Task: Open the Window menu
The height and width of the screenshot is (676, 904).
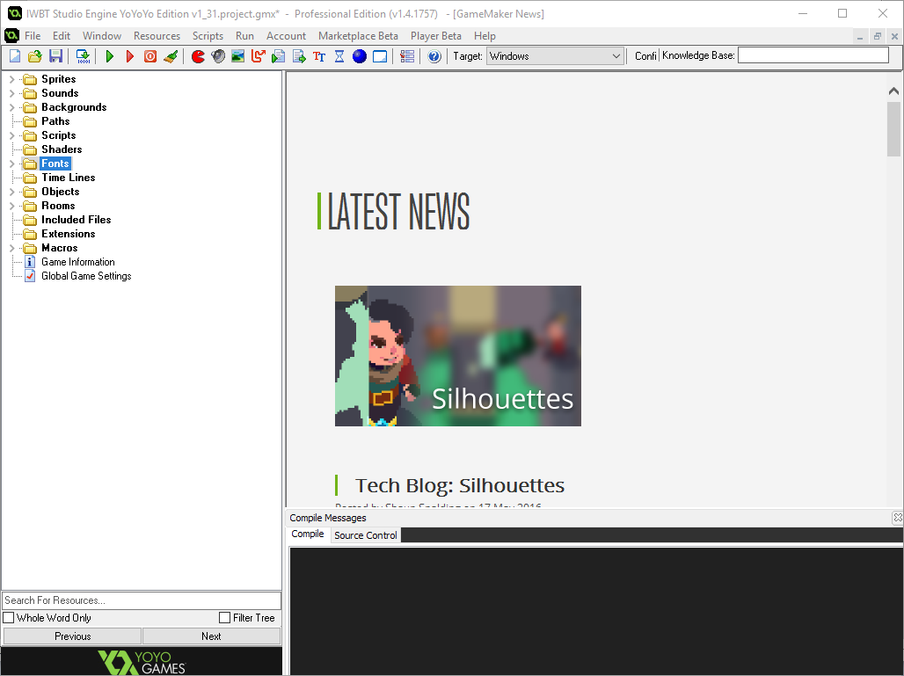Action: (101, 36)
